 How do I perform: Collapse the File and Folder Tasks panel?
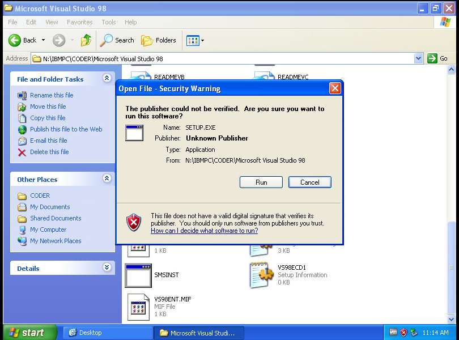107,78
